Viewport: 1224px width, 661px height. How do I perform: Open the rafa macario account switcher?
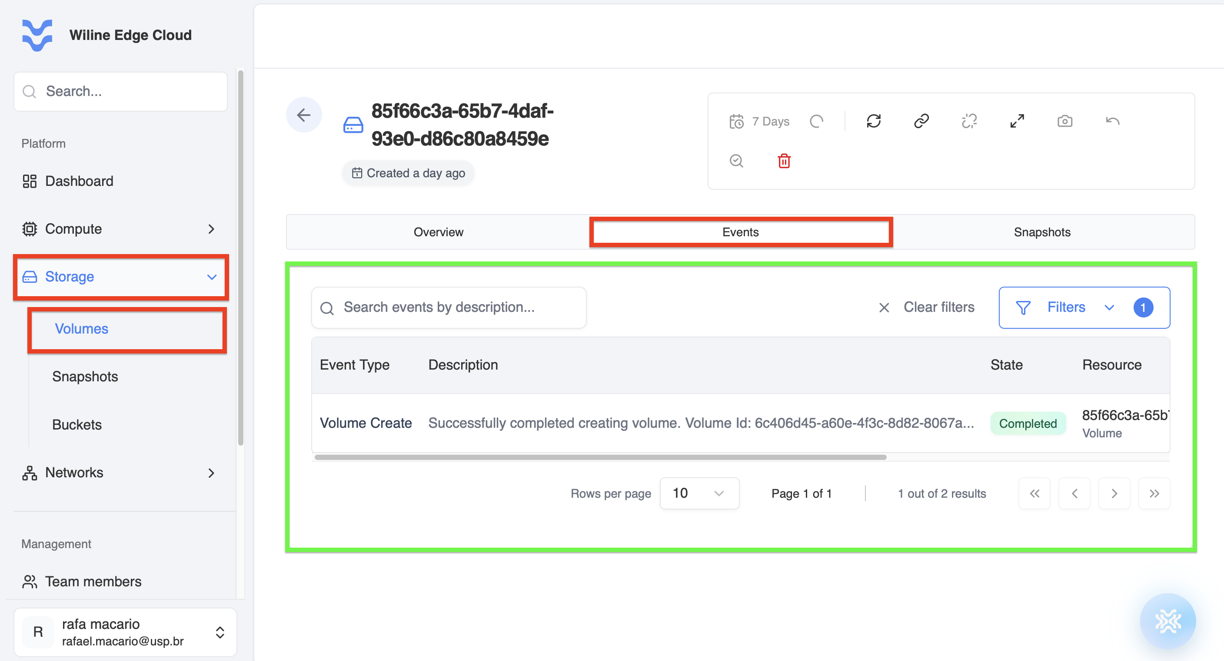click(126, 632)
